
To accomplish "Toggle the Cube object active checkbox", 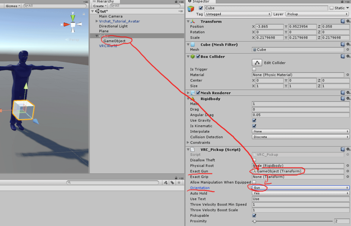I will pyautogui.click(x=201, y=8).
